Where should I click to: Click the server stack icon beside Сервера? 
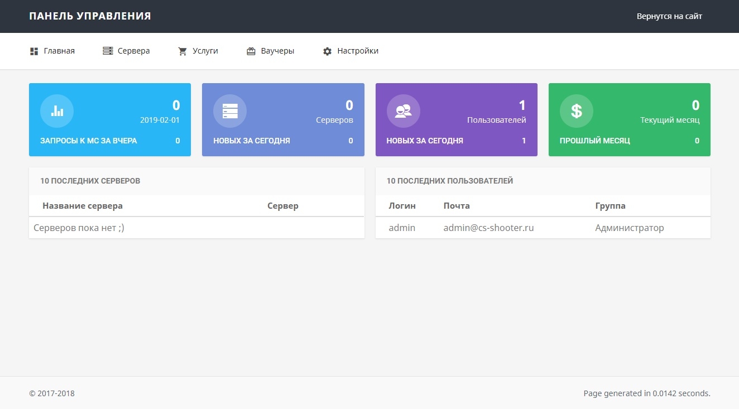click(x=108, y=51)
